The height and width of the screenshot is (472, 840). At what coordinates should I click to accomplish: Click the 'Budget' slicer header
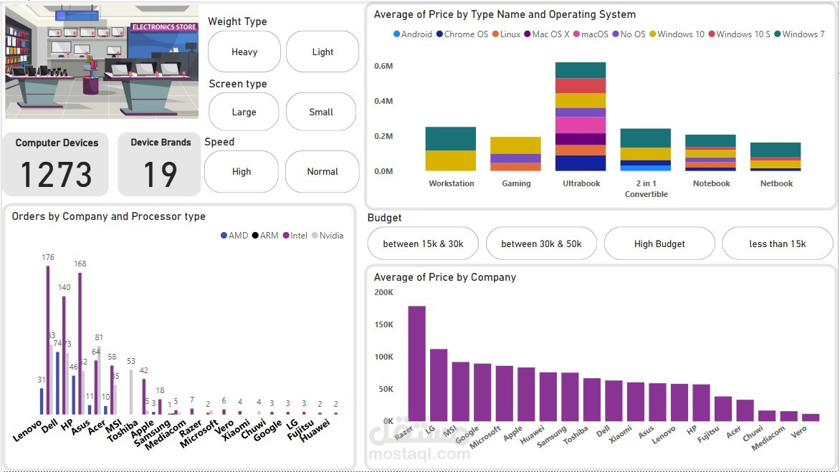384,218
